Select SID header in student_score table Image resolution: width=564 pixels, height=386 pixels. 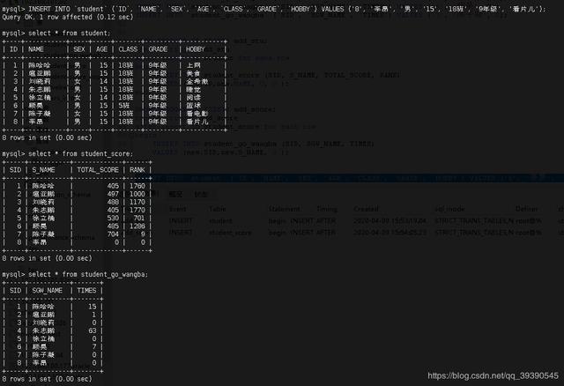point(16,170)
